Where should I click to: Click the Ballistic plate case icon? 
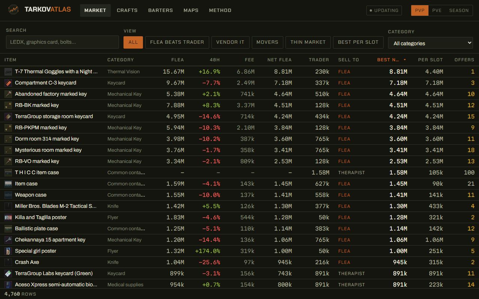tap(8, 228)
